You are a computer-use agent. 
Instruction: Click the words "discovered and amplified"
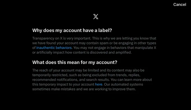pyautogui.click(x=110, y=52)
